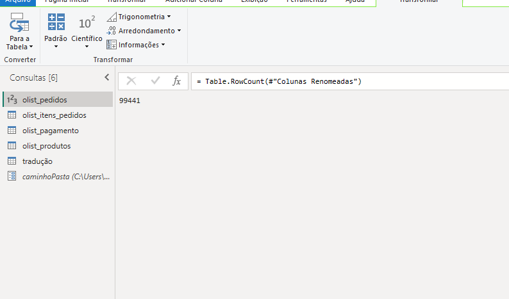Image resolution: width=509 pixels, height=299 pixels.
Task: Click the Científico 10² icon
Action: click(x=87, y=22)
